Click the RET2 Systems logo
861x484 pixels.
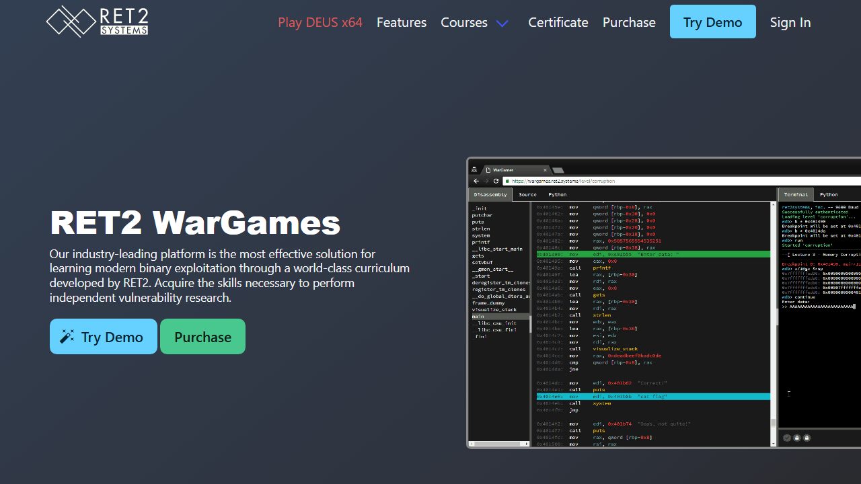(x=97, y=22)
